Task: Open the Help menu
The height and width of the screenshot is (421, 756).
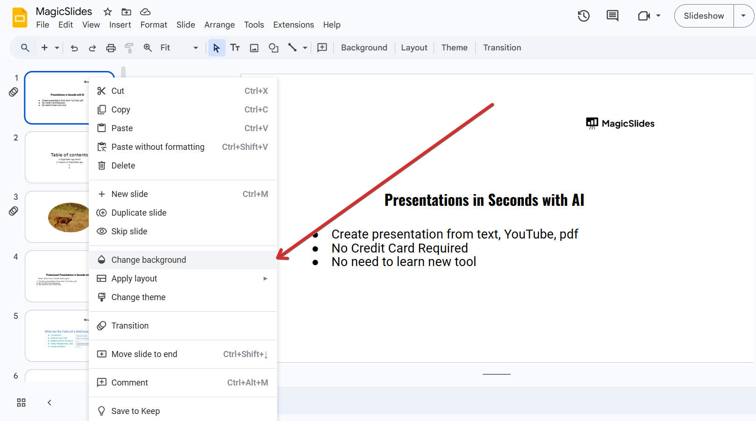Action: (332, 25)
